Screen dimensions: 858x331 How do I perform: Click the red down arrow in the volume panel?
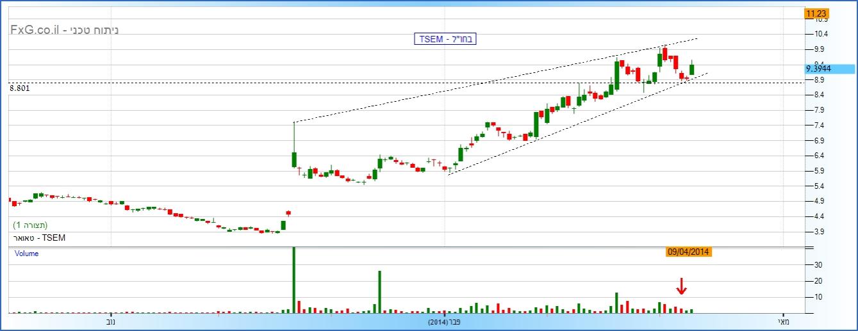681,286
